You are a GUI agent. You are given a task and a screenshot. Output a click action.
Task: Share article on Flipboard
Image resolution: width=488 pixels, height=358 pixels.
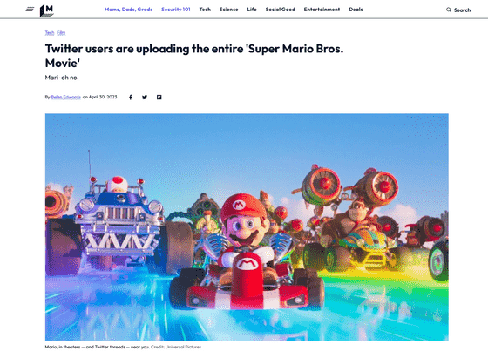pos(159,98)
